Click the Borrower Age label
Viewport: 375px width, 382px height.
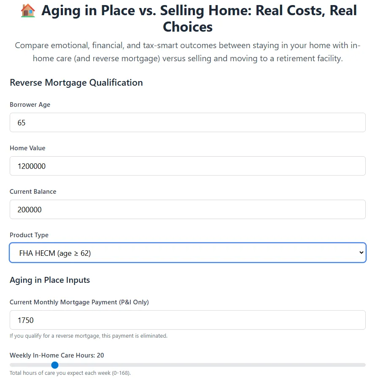pyautogui.click(x=30, y=105)
